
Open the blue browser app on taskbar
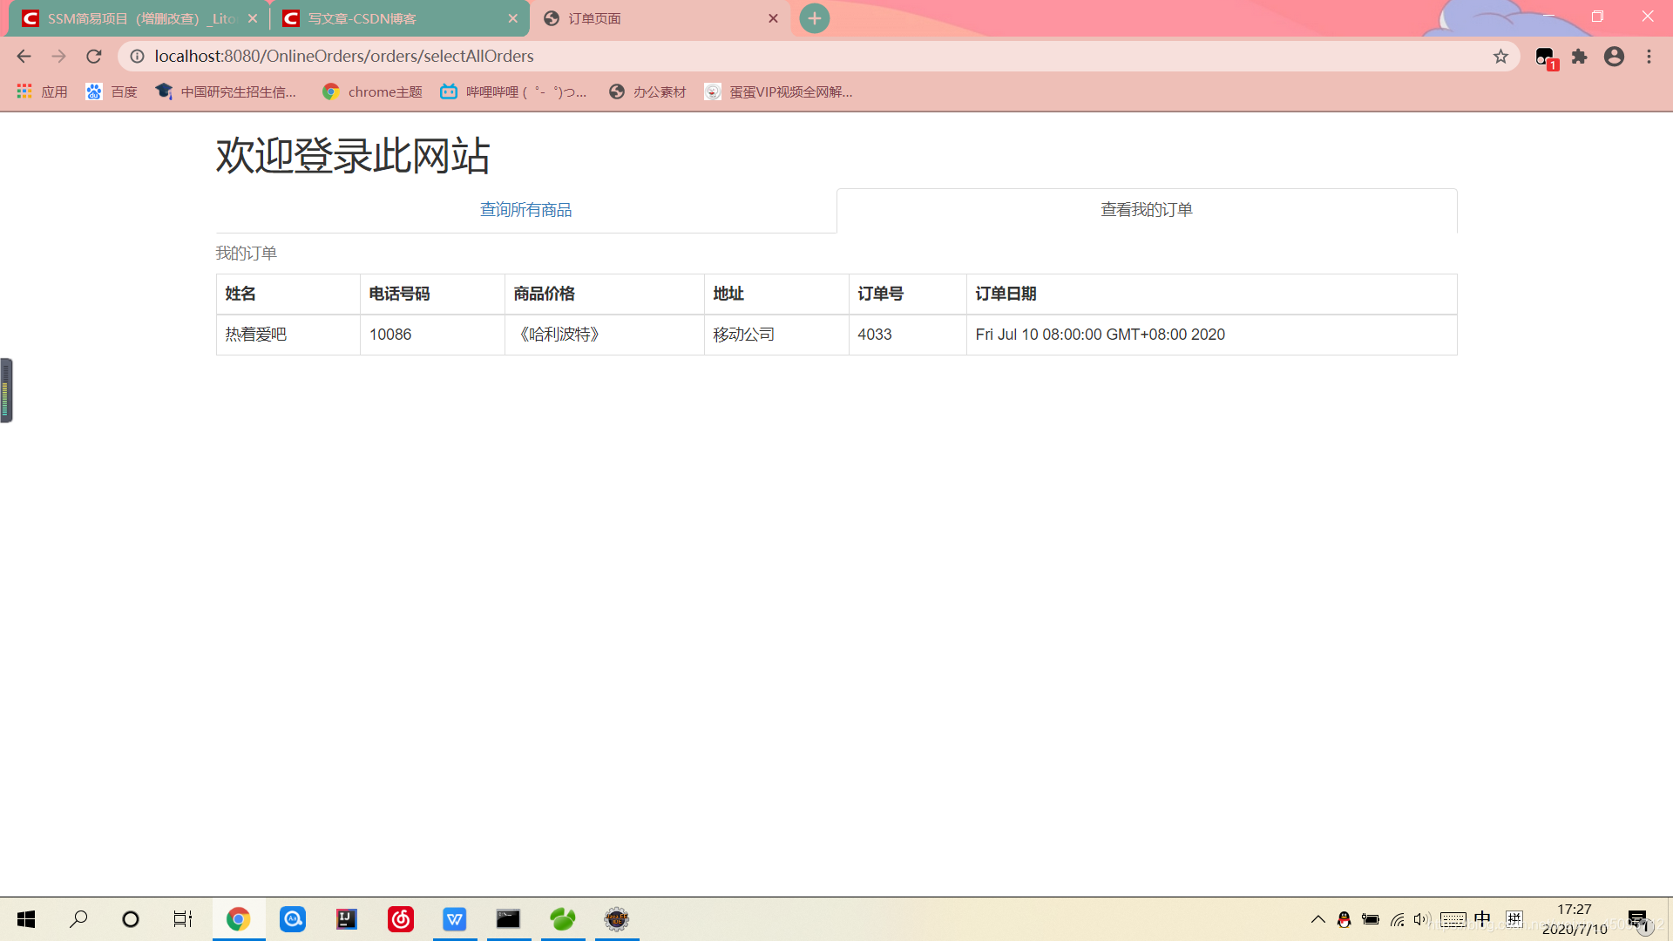(x=293, y=919)
